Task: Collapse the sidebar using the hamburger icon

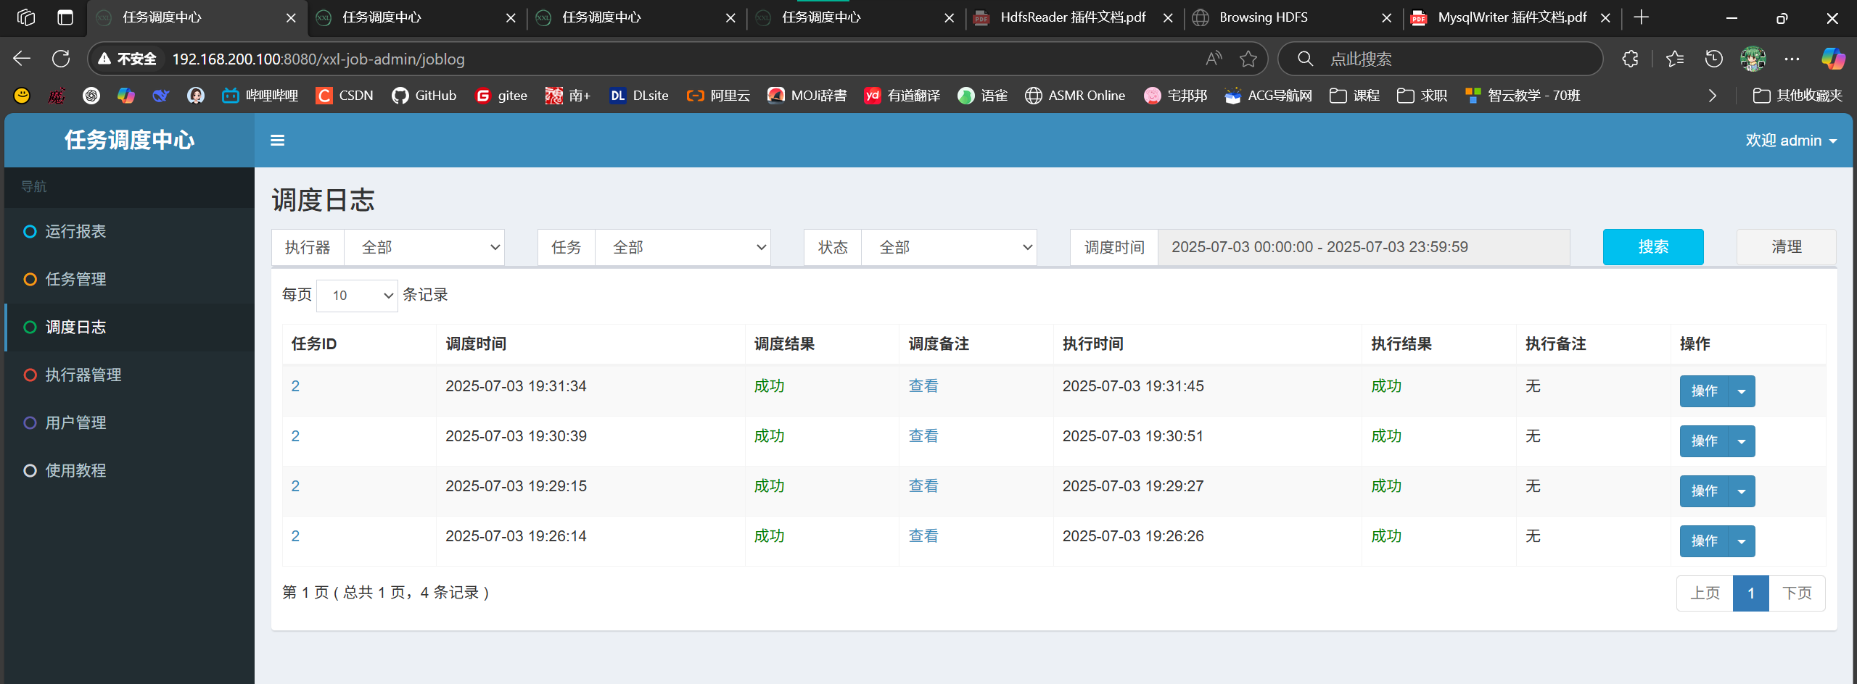Action: point(278,140)
